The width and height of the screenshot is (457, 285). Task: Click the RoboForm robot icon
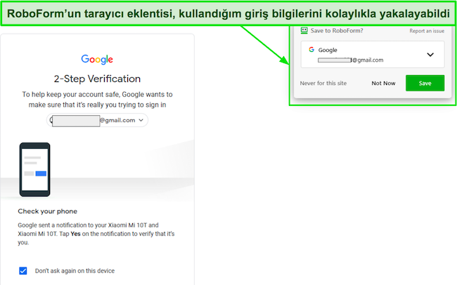click(304, 31)
